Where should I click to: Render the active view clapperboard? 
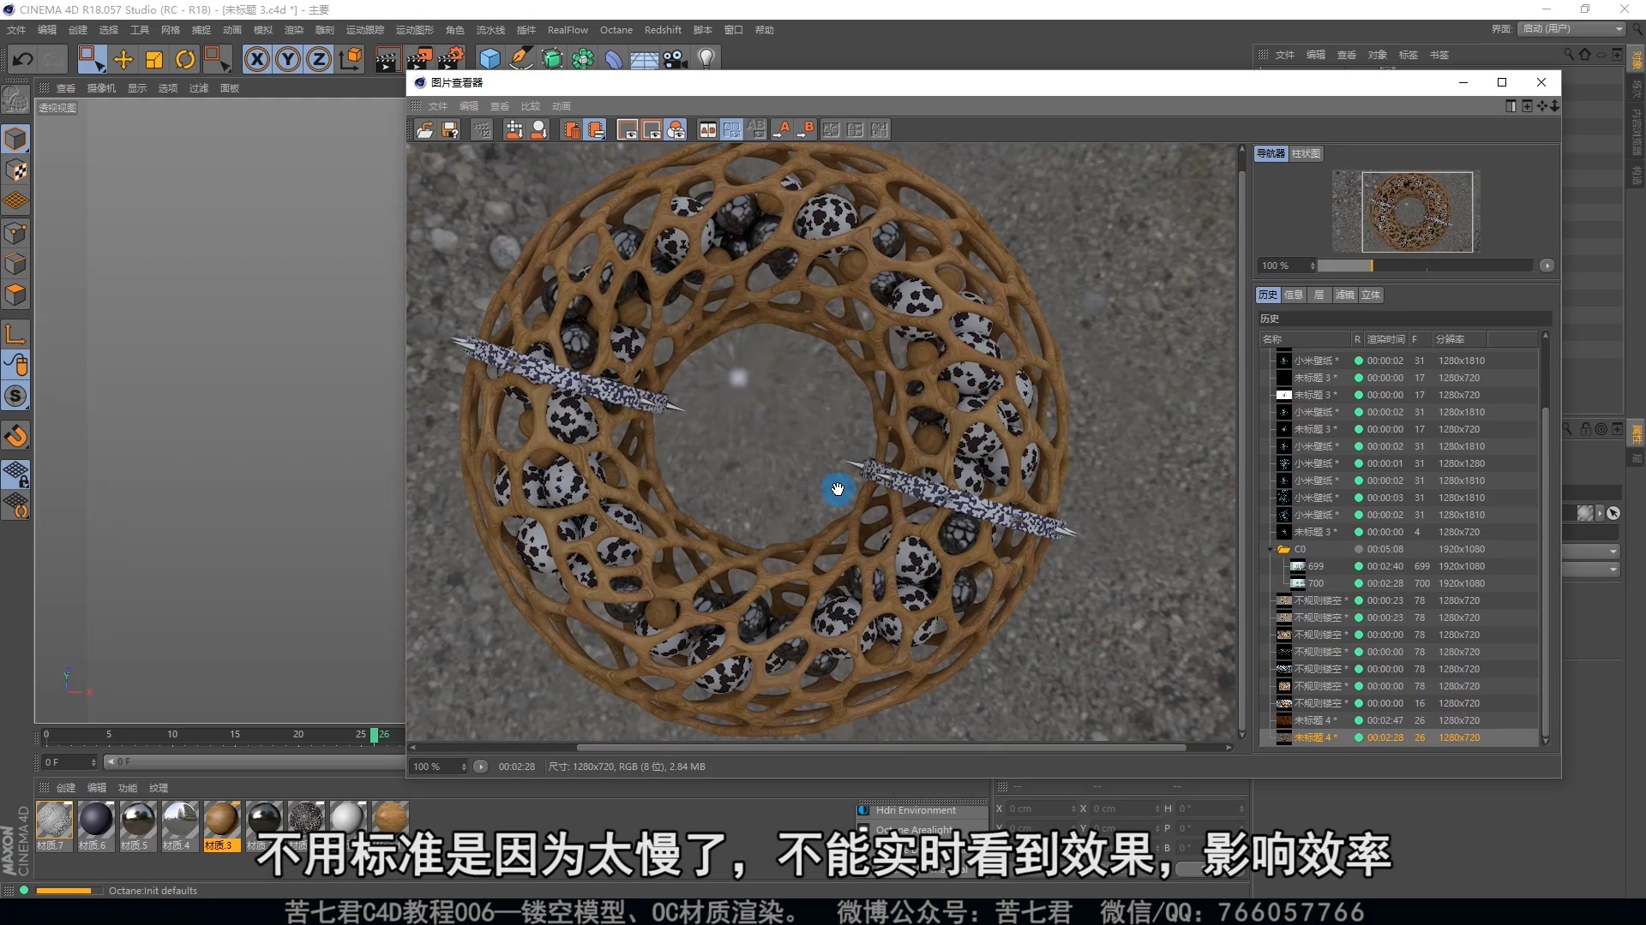coord(387,59)
